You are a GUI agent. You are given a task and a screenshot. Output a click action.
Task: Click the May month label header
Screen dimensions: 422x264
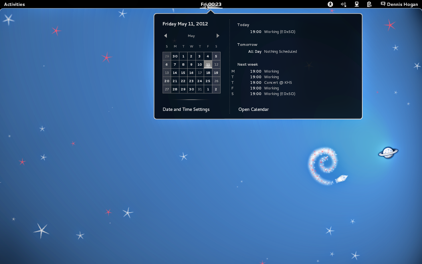point(191,36)
